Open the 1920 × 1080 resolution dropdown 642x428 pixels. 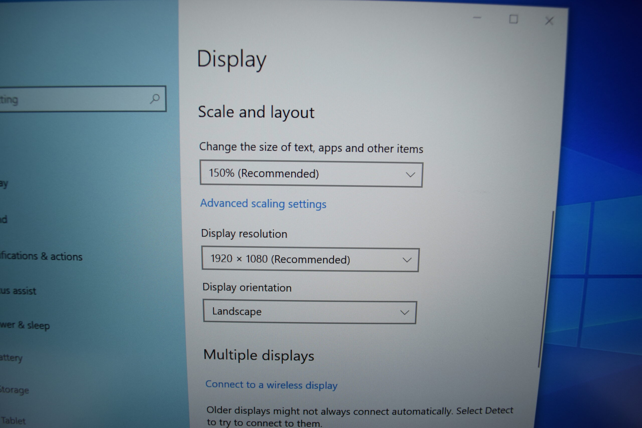point(310,259)
